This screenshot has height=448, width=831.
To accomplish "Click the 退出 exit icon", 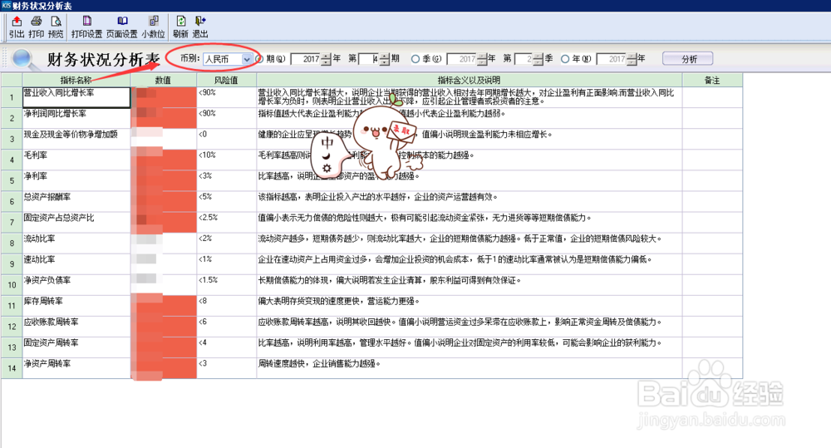I will click(199, 22).
